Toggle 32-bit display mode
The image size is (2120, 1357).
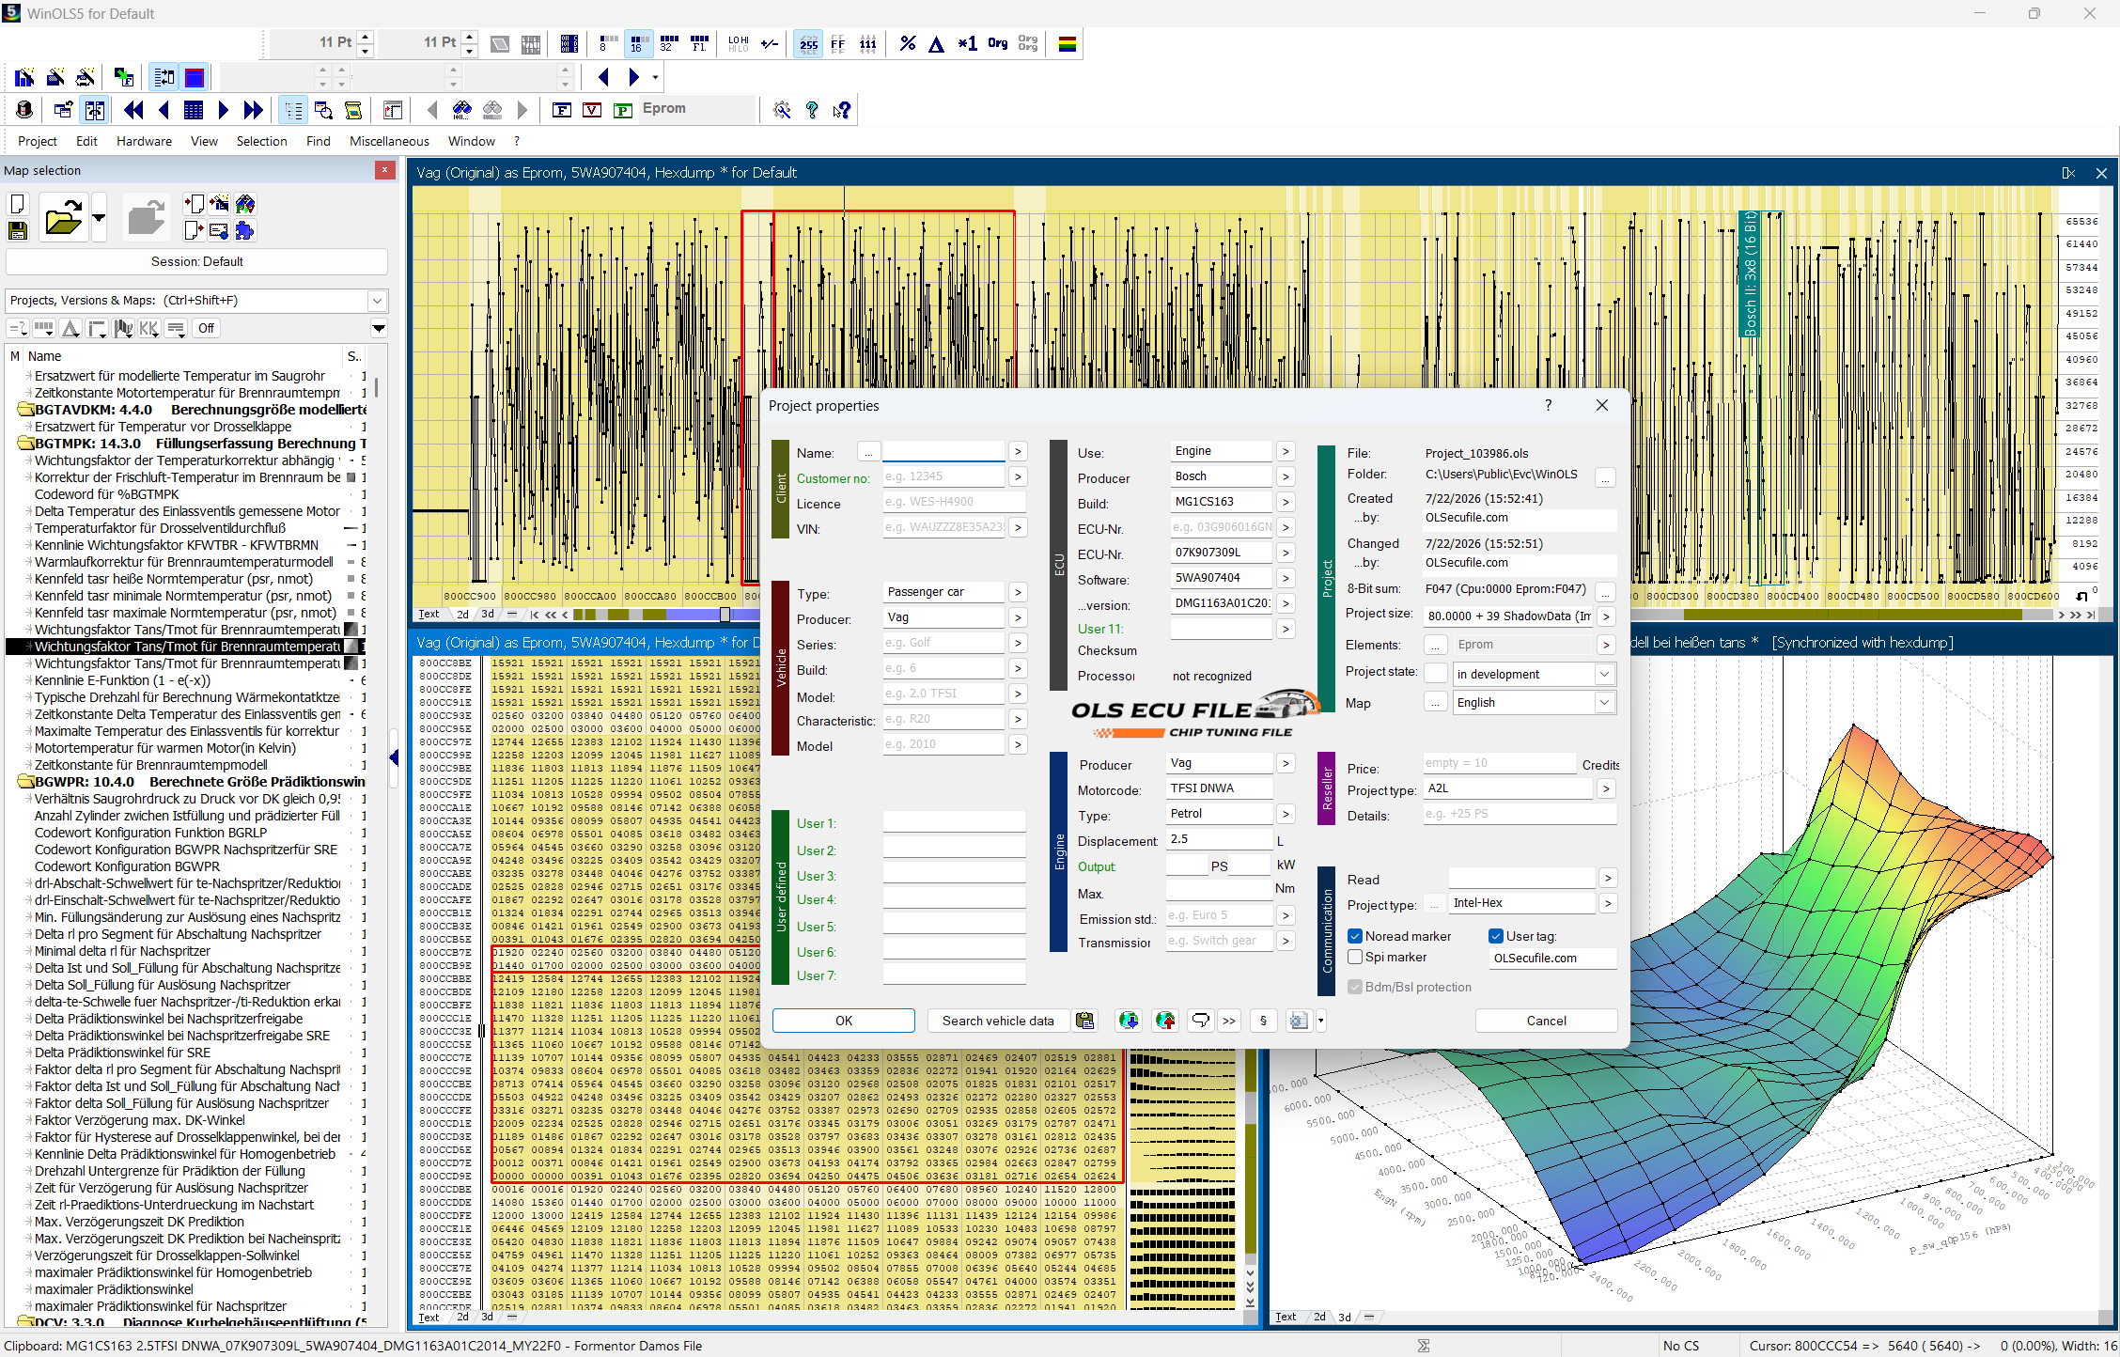(x=668, y=43)
